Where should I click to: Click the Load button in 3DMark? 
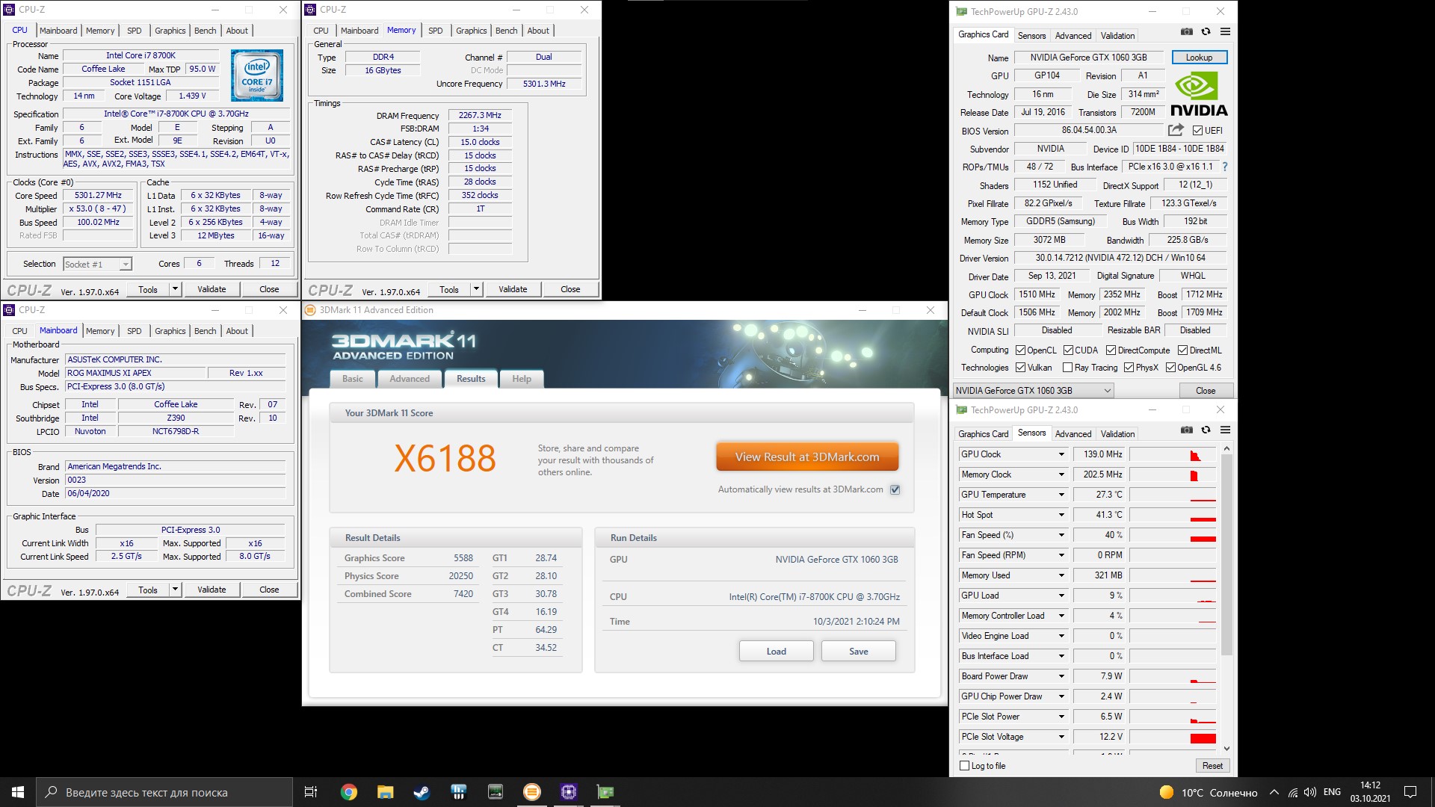tap(776, 651)
